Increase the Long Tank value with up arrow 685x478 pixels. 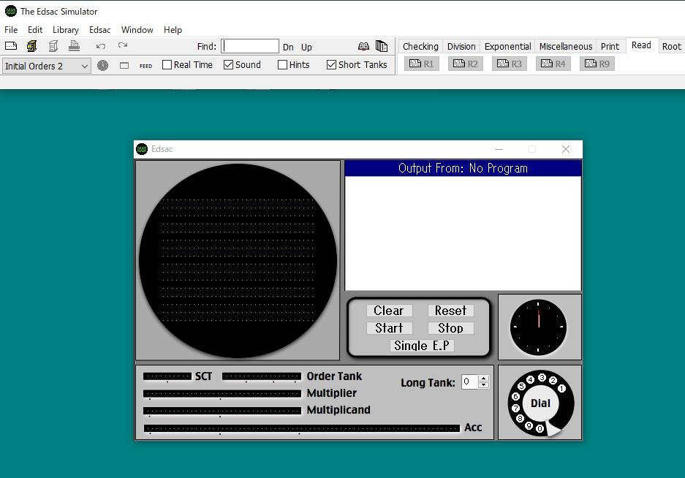[483, 379]
